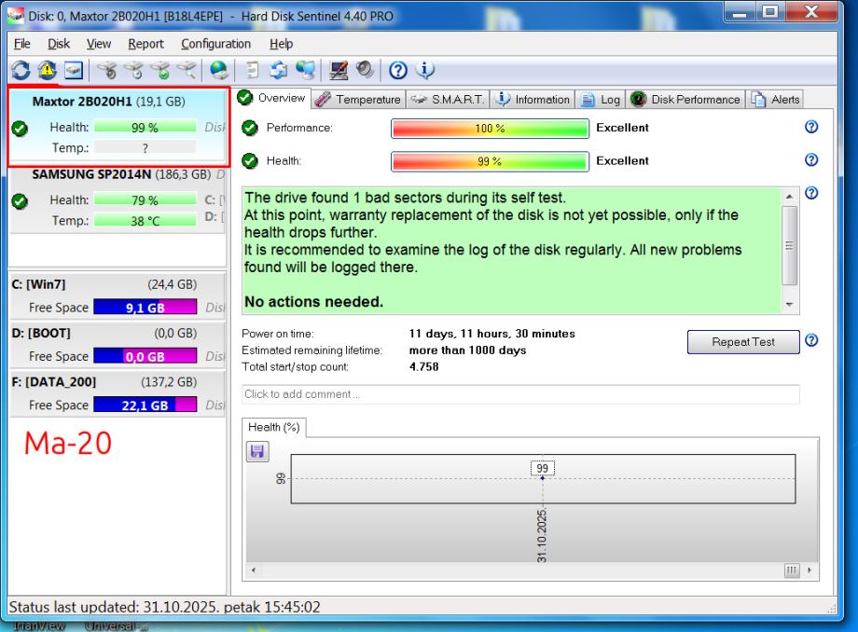The width and height of the screenshot is (858, 632).
Task: Open the Configuration menu
Action: [215, 44]
